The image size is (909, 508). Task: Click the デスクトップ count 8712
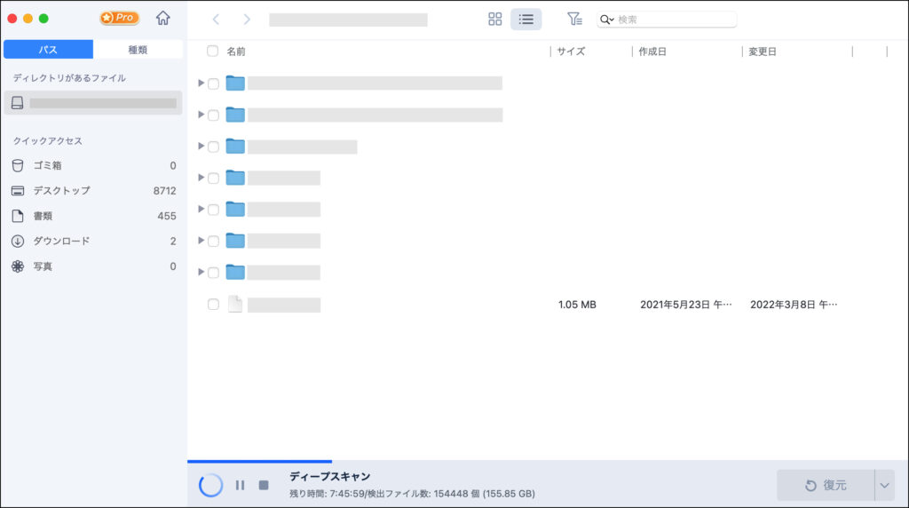pyautogui.click(x=164, y=191)
